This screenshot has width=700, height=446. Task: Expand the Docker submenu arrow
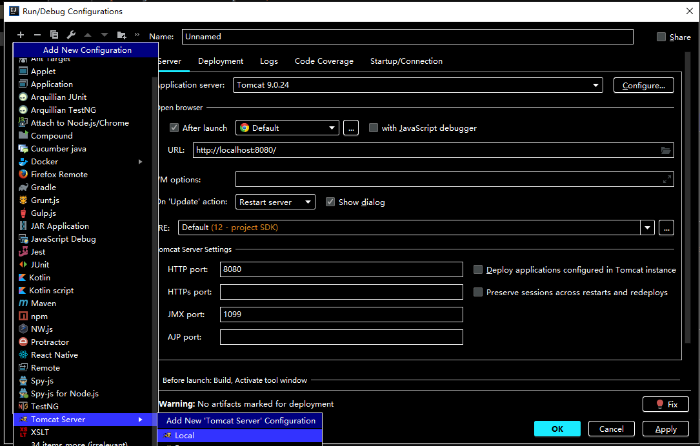(140, 162)
